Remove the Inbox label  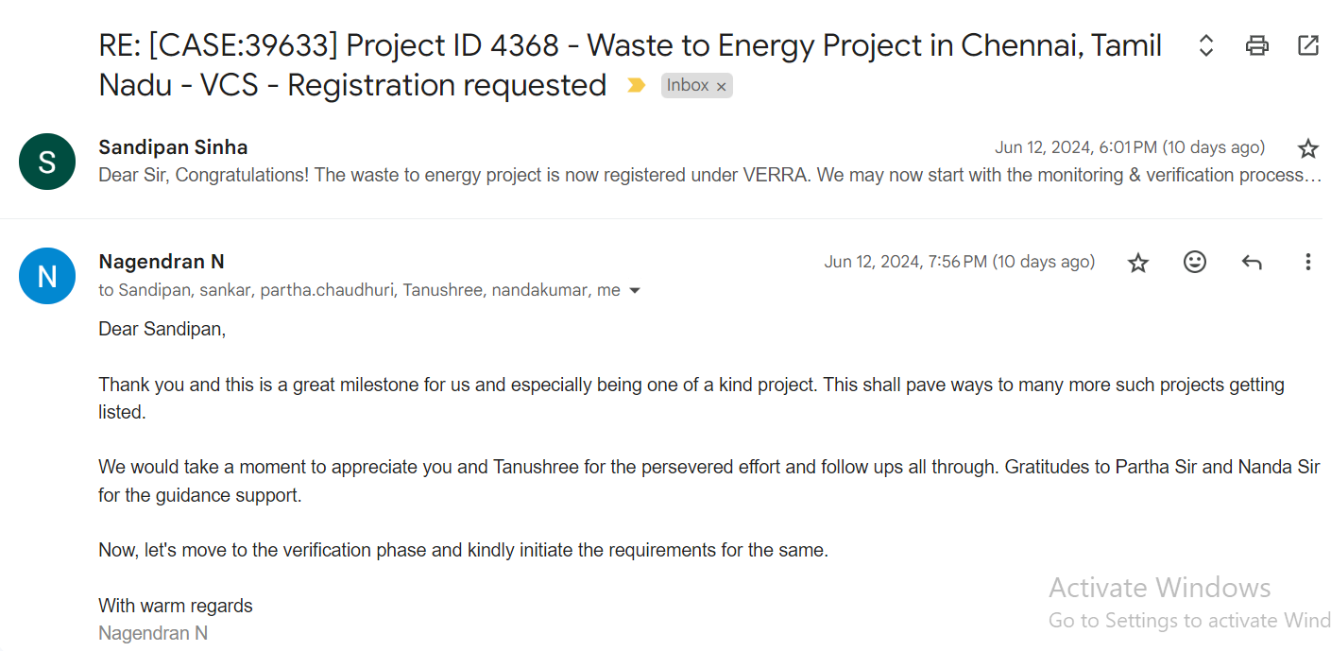(722, 87)
